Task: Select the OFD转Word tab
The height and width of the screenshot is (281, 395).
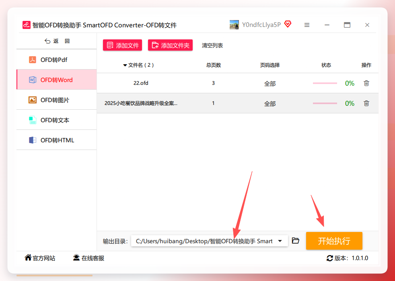Action: tap(57, 80)
